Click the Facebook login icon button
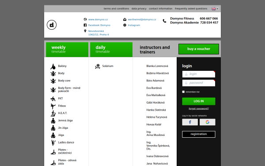The image size is (265, 166). pos(190,122)
